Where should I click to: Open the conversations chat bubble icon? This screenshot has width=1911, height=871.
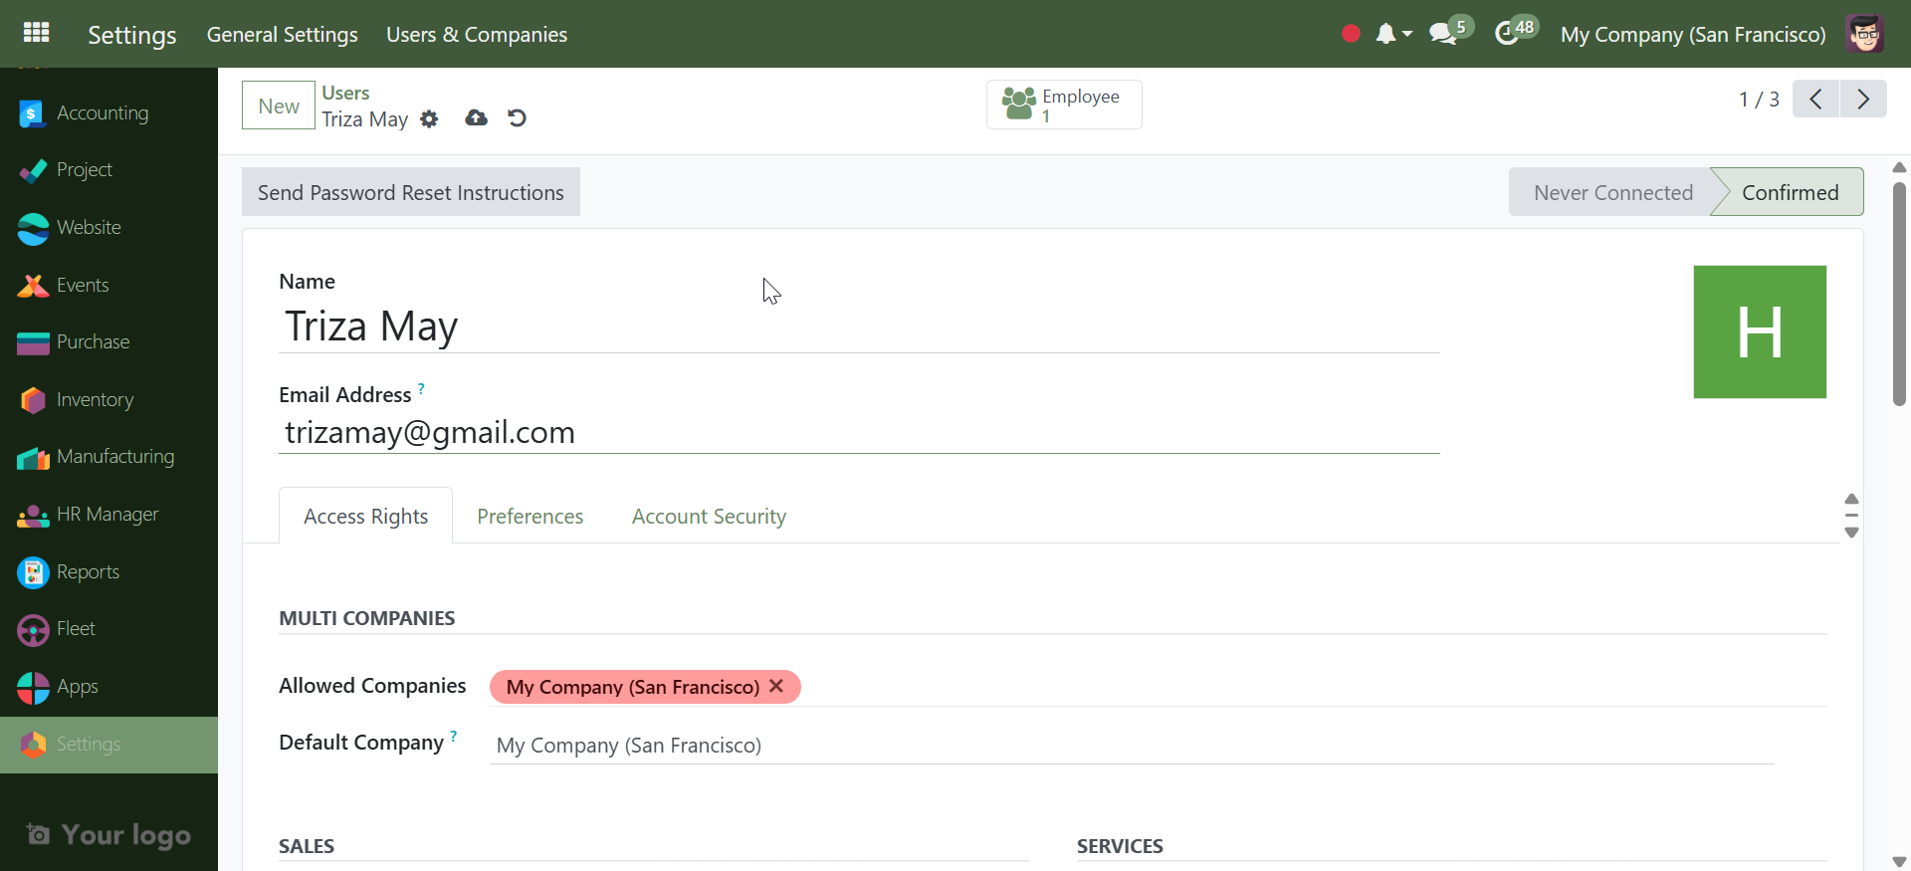(x=1442, y=34)
